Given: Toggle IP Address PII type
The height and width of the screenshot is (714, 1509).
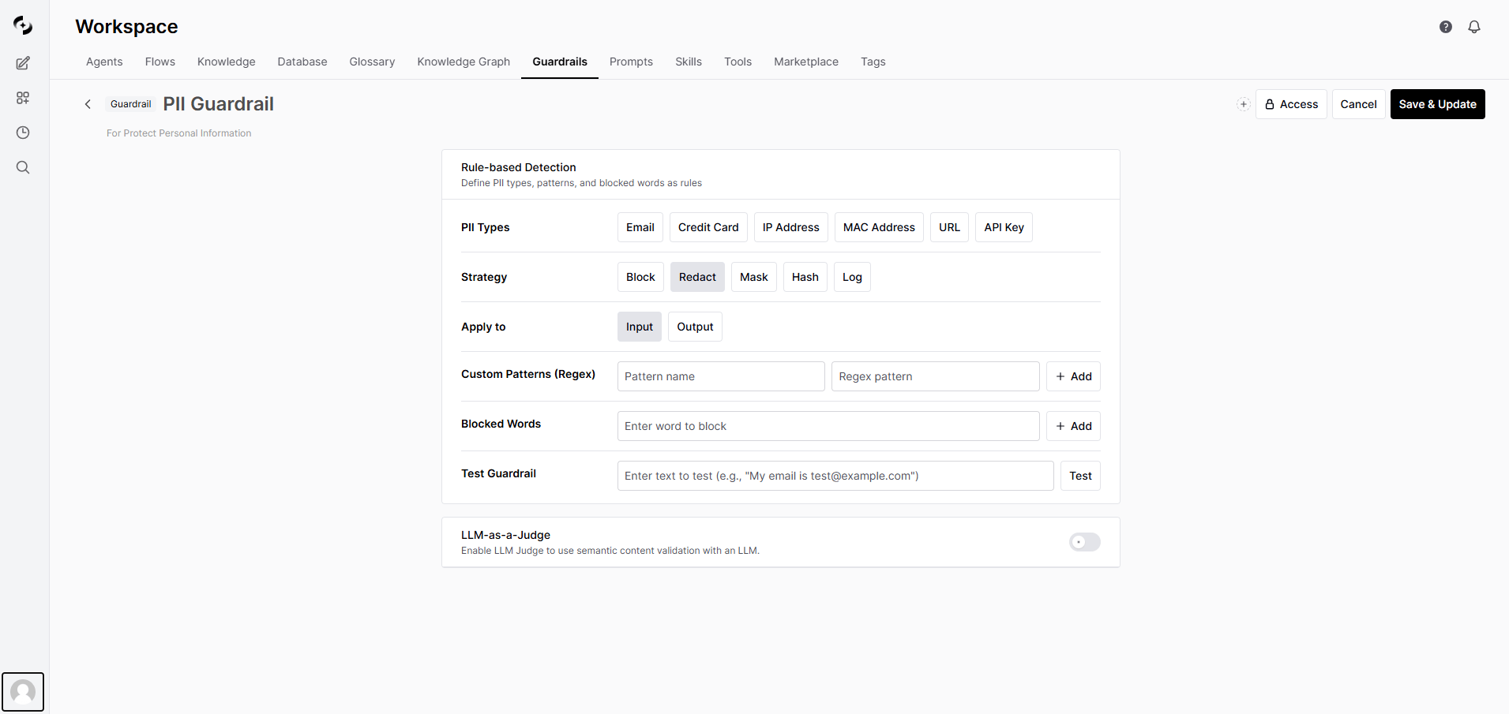Looking at the screenshot, I should 791,227.
